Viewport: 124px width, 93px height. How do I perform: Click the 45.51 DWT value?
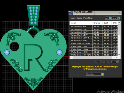point(106,55)
